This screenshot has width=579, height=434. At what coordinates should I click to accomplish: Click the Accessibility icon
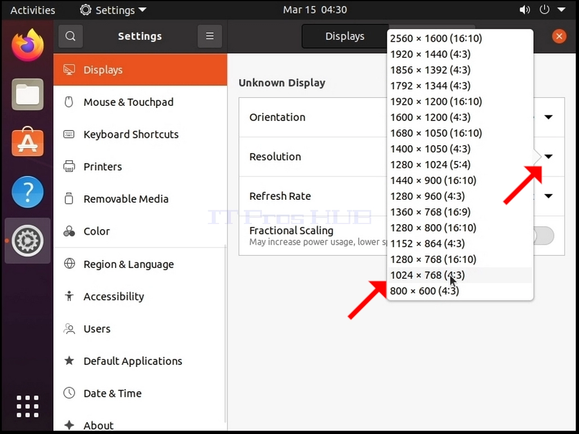69,296
